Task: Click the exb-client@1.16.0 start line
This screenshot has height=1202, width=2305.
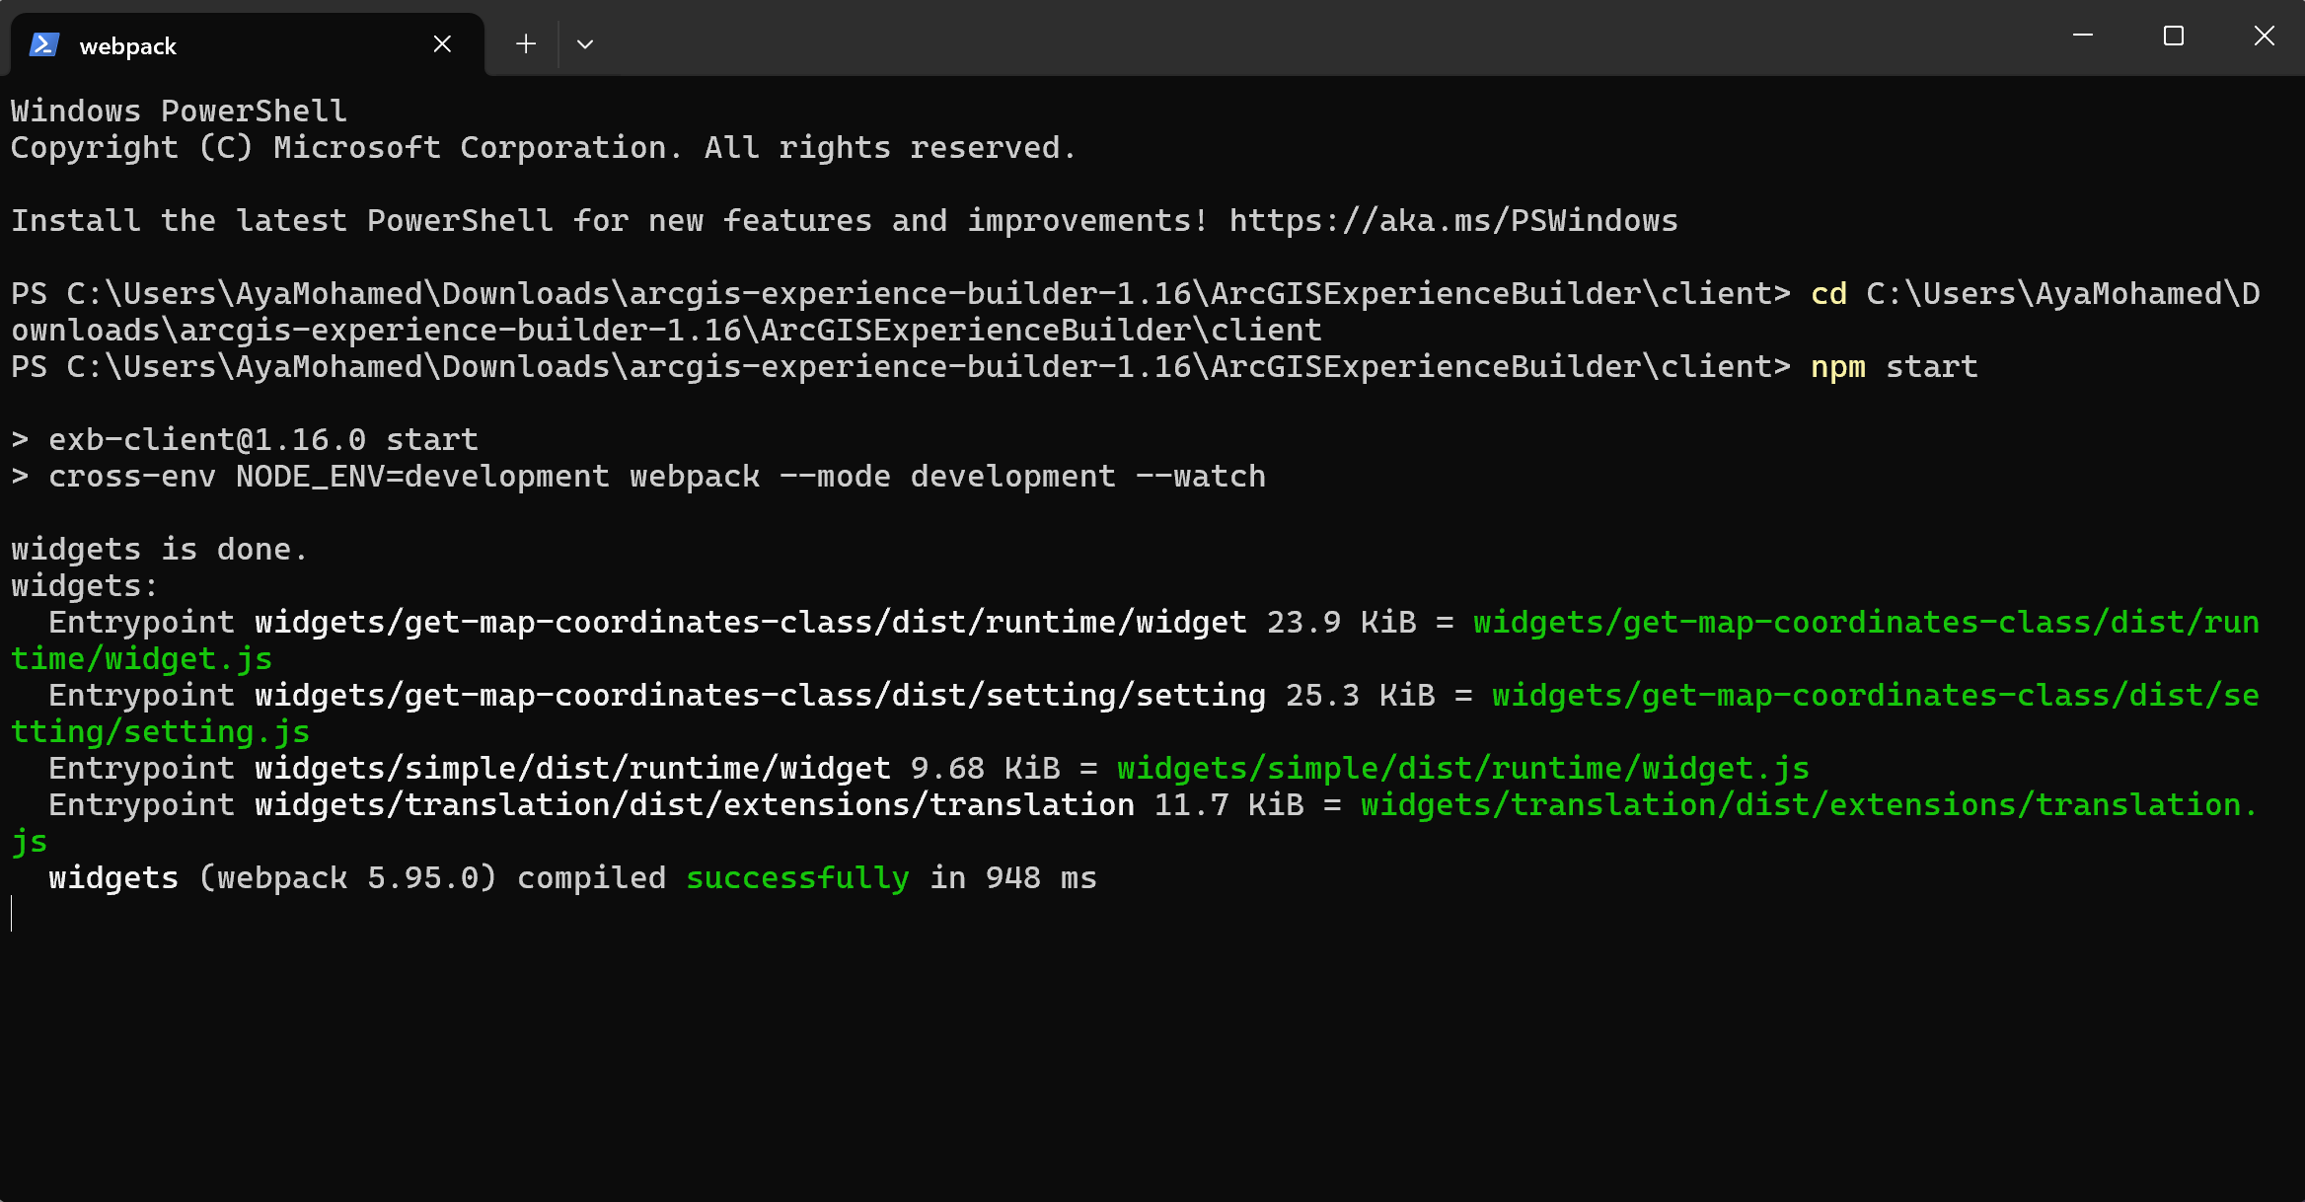Action: pyautogui.click(x=262, y=440)
